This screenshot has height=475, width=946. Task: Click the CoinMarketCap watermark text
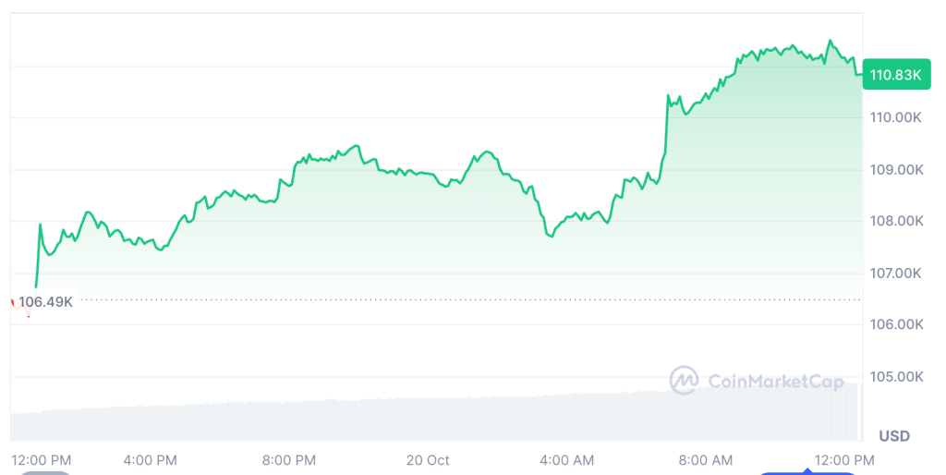tap(775, 381)
